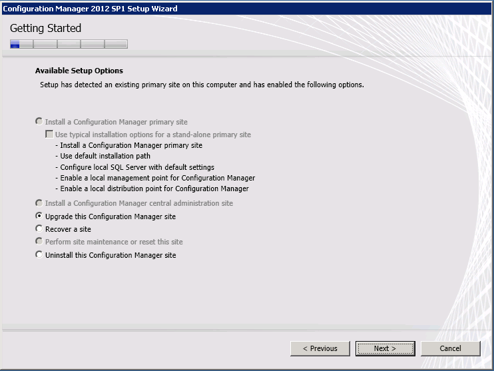Click the last segment of the progress bar
Screen dimensions: 494x371
[115, 45]
